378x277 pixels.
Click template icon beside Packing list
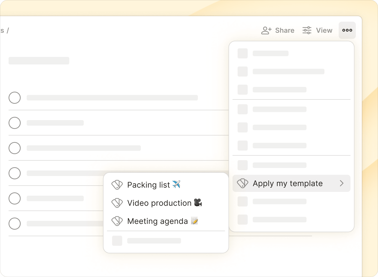pyautogui.click(x=117, y=185)
